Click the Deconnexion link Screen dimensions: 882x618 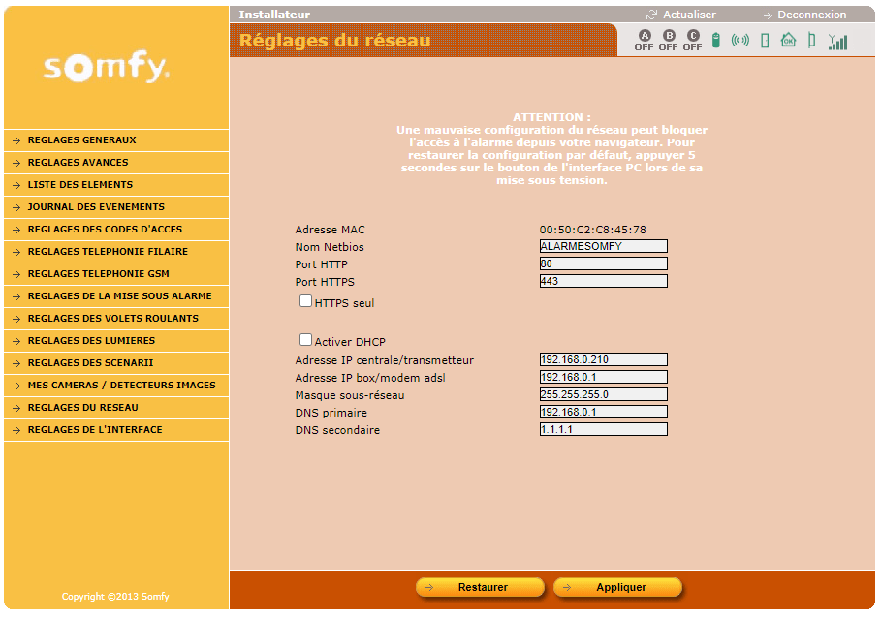811,15
